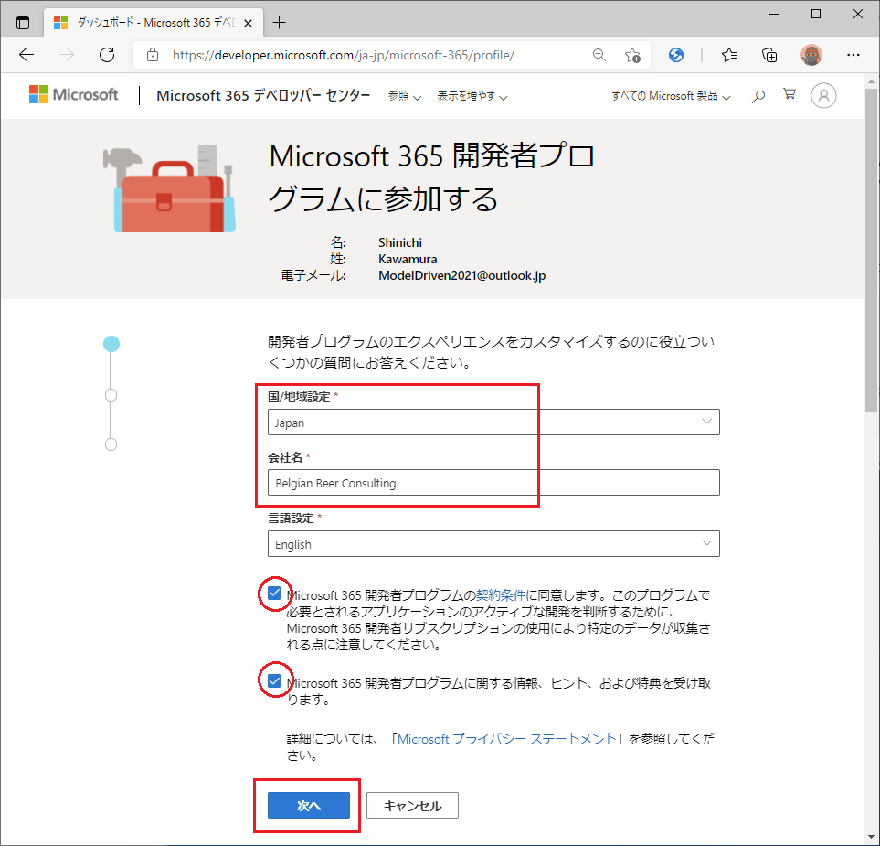Uncheck the 情報、ヒント、および特典 checkbox
This screenshot has width=880, height=846.
pos(274,681)
